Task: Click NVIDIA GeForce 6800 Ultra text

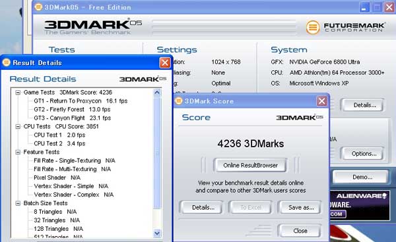Action: click(325, 62)
